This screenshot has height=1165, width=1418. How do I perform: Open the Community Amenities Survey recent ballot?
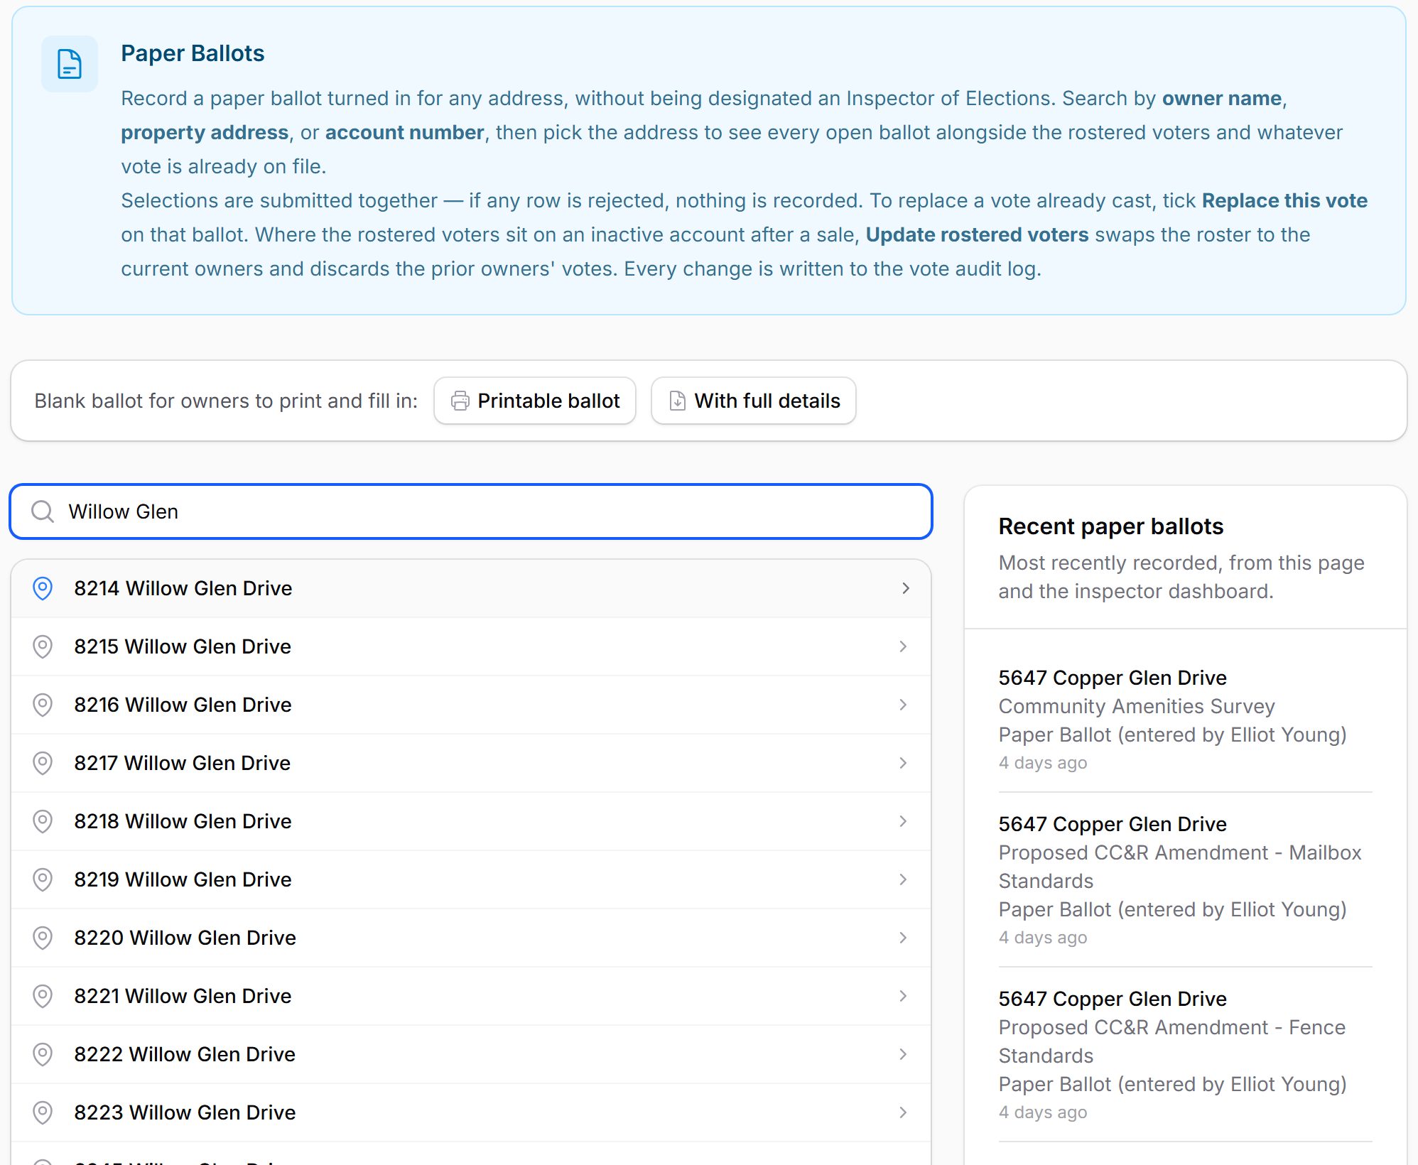1185,720
